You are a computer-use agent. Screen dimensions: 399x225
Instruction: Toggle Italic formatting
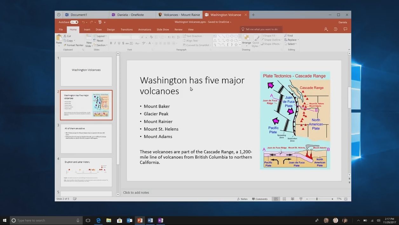[115, 43]
